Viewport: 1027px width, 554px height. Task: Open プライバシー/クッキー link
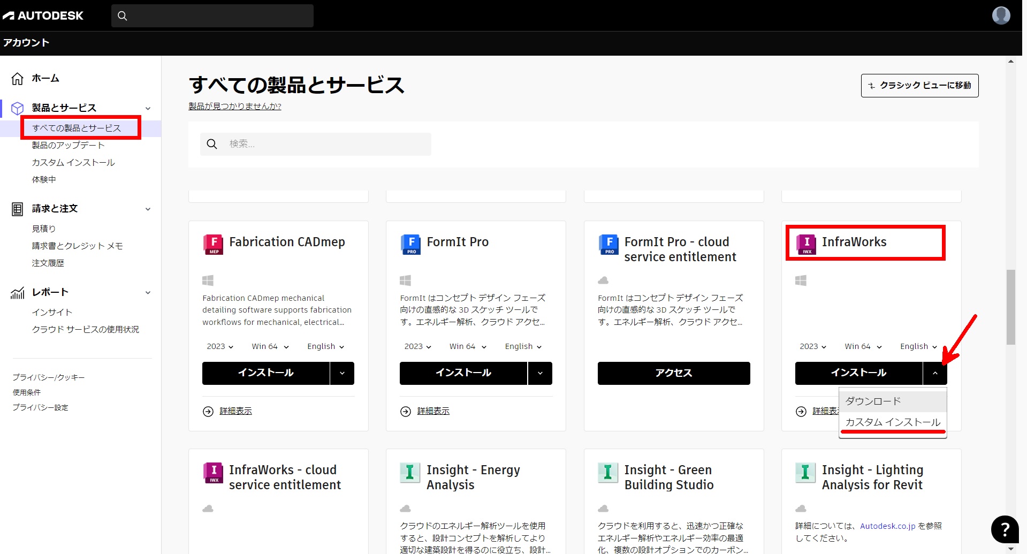[x=49, y=378]
